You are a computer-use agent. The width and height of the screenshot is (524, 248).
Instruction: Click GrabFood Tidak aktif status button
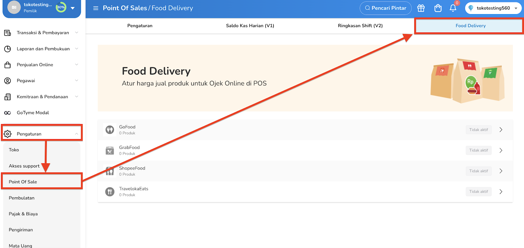pos(478,151)
